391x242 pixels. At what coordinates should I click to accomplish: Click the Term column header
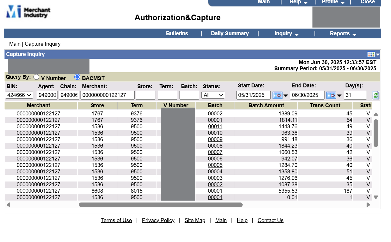[x=137, y=106]
